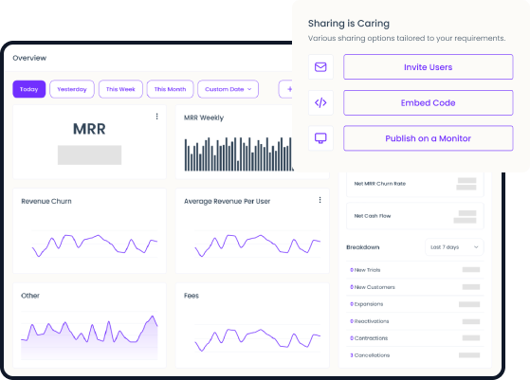Image resolution: width=530 pixels, height=380 pixels.
Task: Click Embed Code button
Action: (429, 102)
